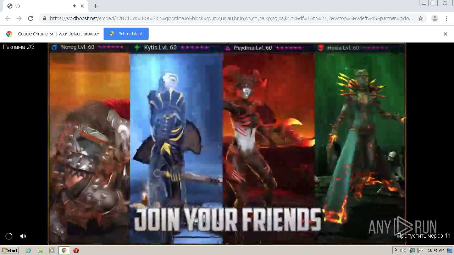
Task: Show hidden system tray icons
Action: pyautogui.click(x=395, y=250)
